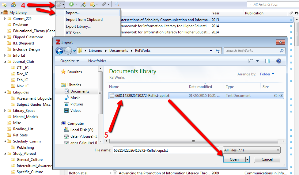Click the New folder button

(97, 61)
